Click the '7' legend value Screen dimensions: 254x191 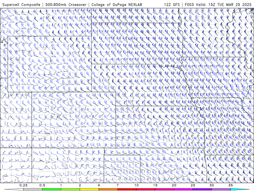click(117, 185)
